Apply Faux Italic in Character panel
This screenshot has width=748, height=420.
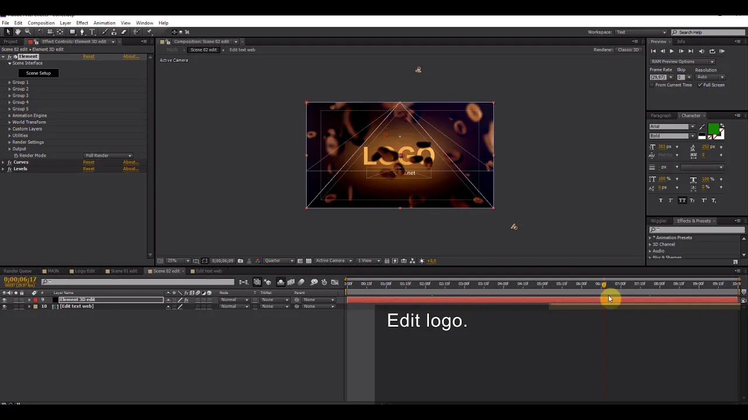click(671, 200)
